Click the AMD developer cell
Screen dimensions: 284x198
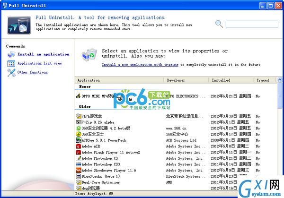(169, 182)
